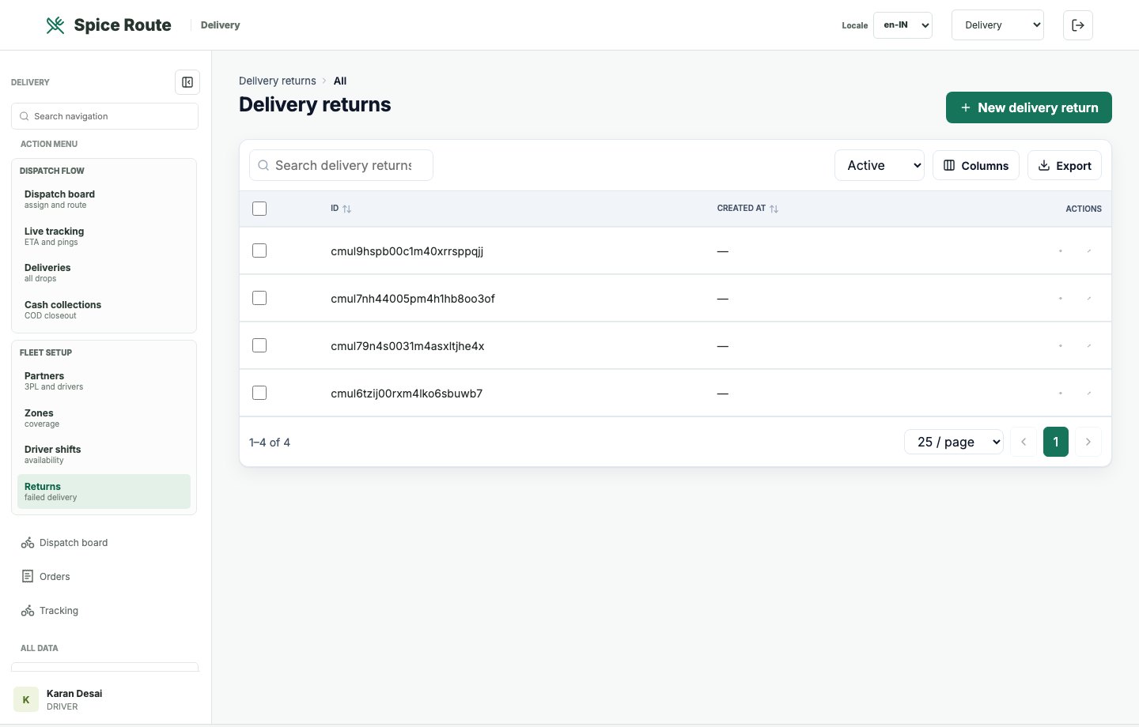Click ID text cmul7nh44005pm4h1hb8oo3of

click(413, 299)
